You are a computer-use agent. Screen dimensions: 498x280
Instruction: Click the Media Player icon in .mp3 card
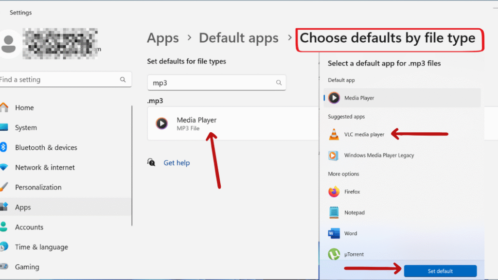[161, 123]
